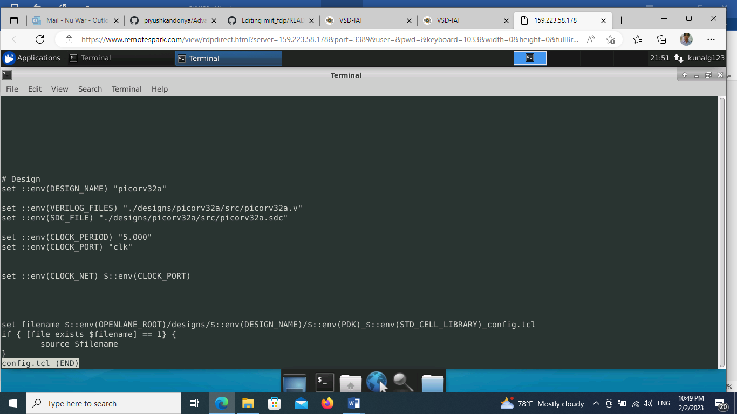
Task: Open a new browser tab with the plus button
Action: tap(622, 20)
